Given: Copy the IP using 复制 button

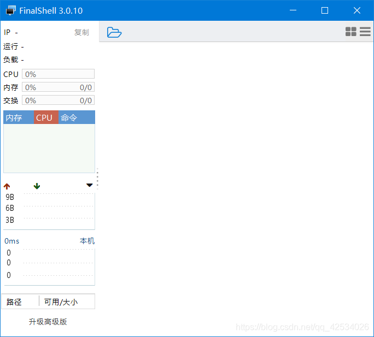Looking at the screenshot, I should click(x=81, y=32).
